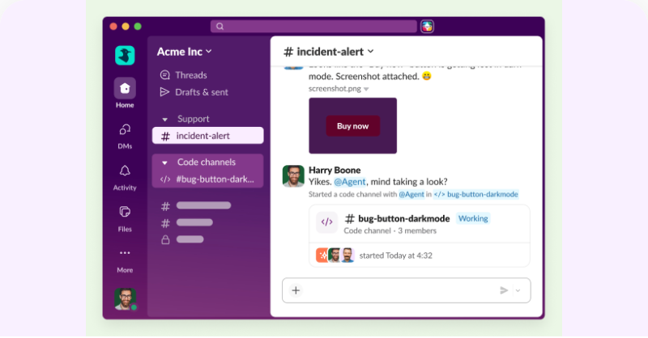Click the screenshot.png file name
The image size is (648, 338).
[335, 89]
